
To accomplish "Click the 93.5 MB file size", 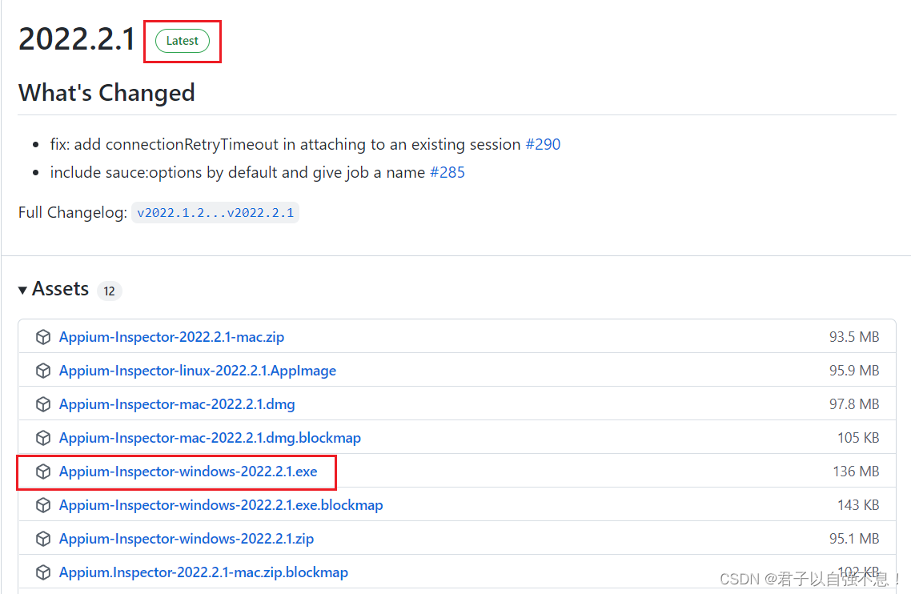I will [854, 337].
